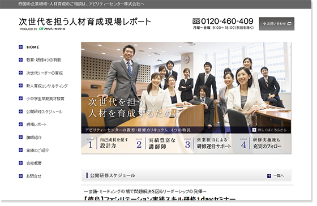Open 現場レポート sidebar link
This screenshot has height=206, width=317.
coord(36,125)
